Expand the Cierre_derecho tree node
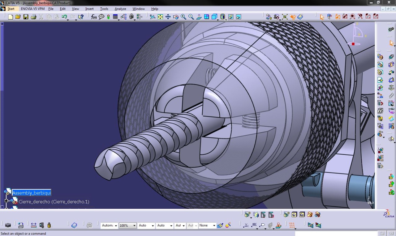The image size is (396, 236). coord(6,201)
